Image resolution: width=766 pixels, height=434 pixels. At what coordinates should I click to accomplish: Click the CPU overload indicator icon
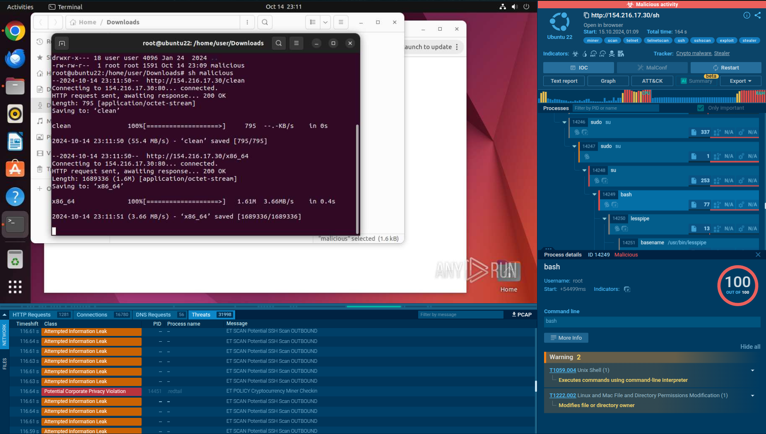coord(603,54)
